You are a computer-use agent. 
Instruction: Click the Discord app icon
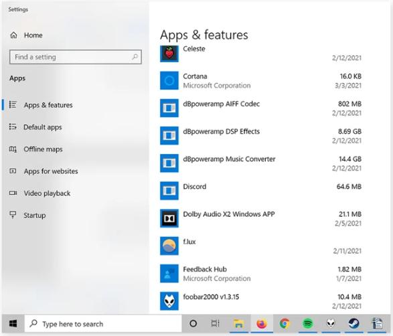point(169,191)
